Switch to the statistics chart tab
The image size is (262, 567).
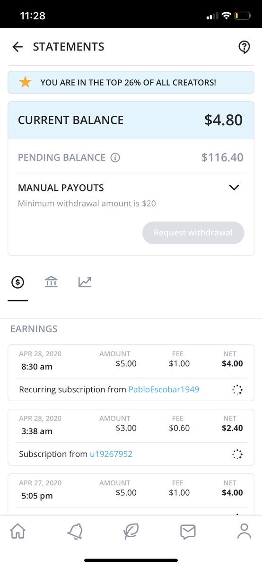85,283
